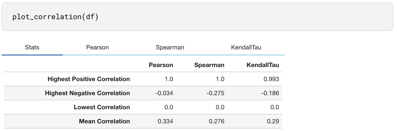Select the 0.29 mean KendallTau cell
Screen dimensions: 397x131
[x=273, y=121]
